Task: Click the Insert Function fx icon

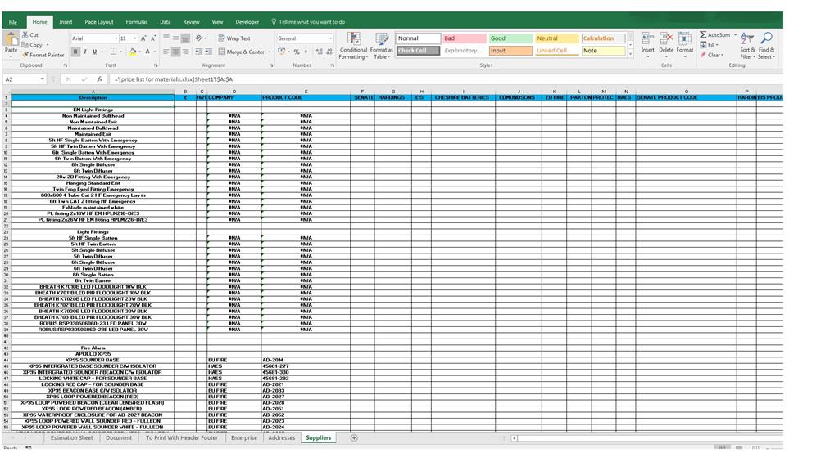Action: (x=99, y=79)
